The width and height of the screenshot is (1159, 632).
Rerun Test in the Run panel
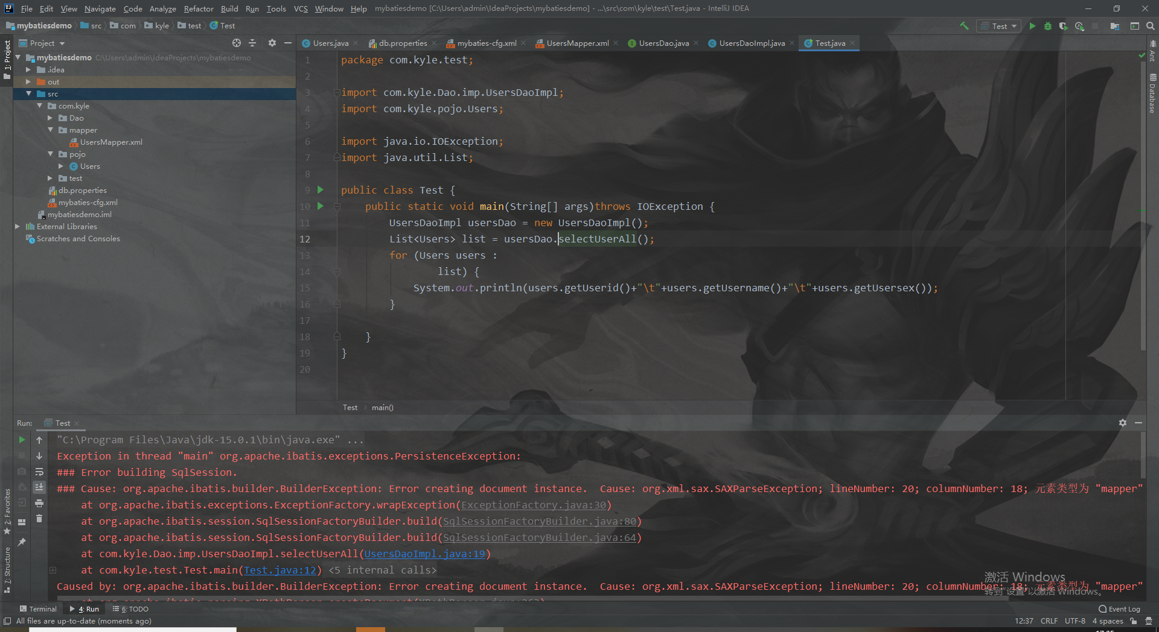(x=22, y=440)
